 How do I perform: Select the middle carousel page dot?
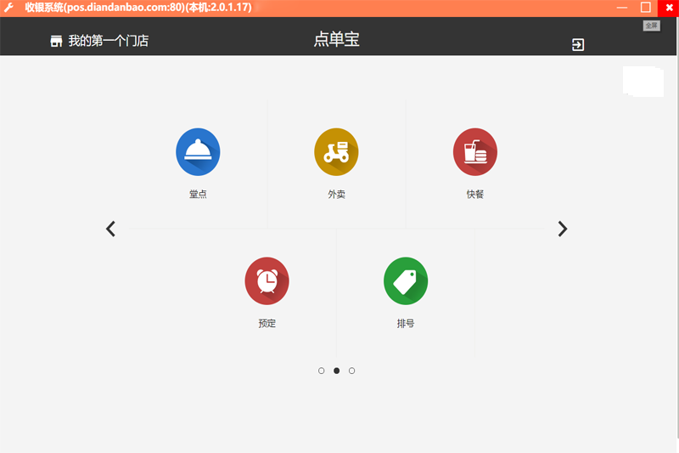(x=336, y=371)
